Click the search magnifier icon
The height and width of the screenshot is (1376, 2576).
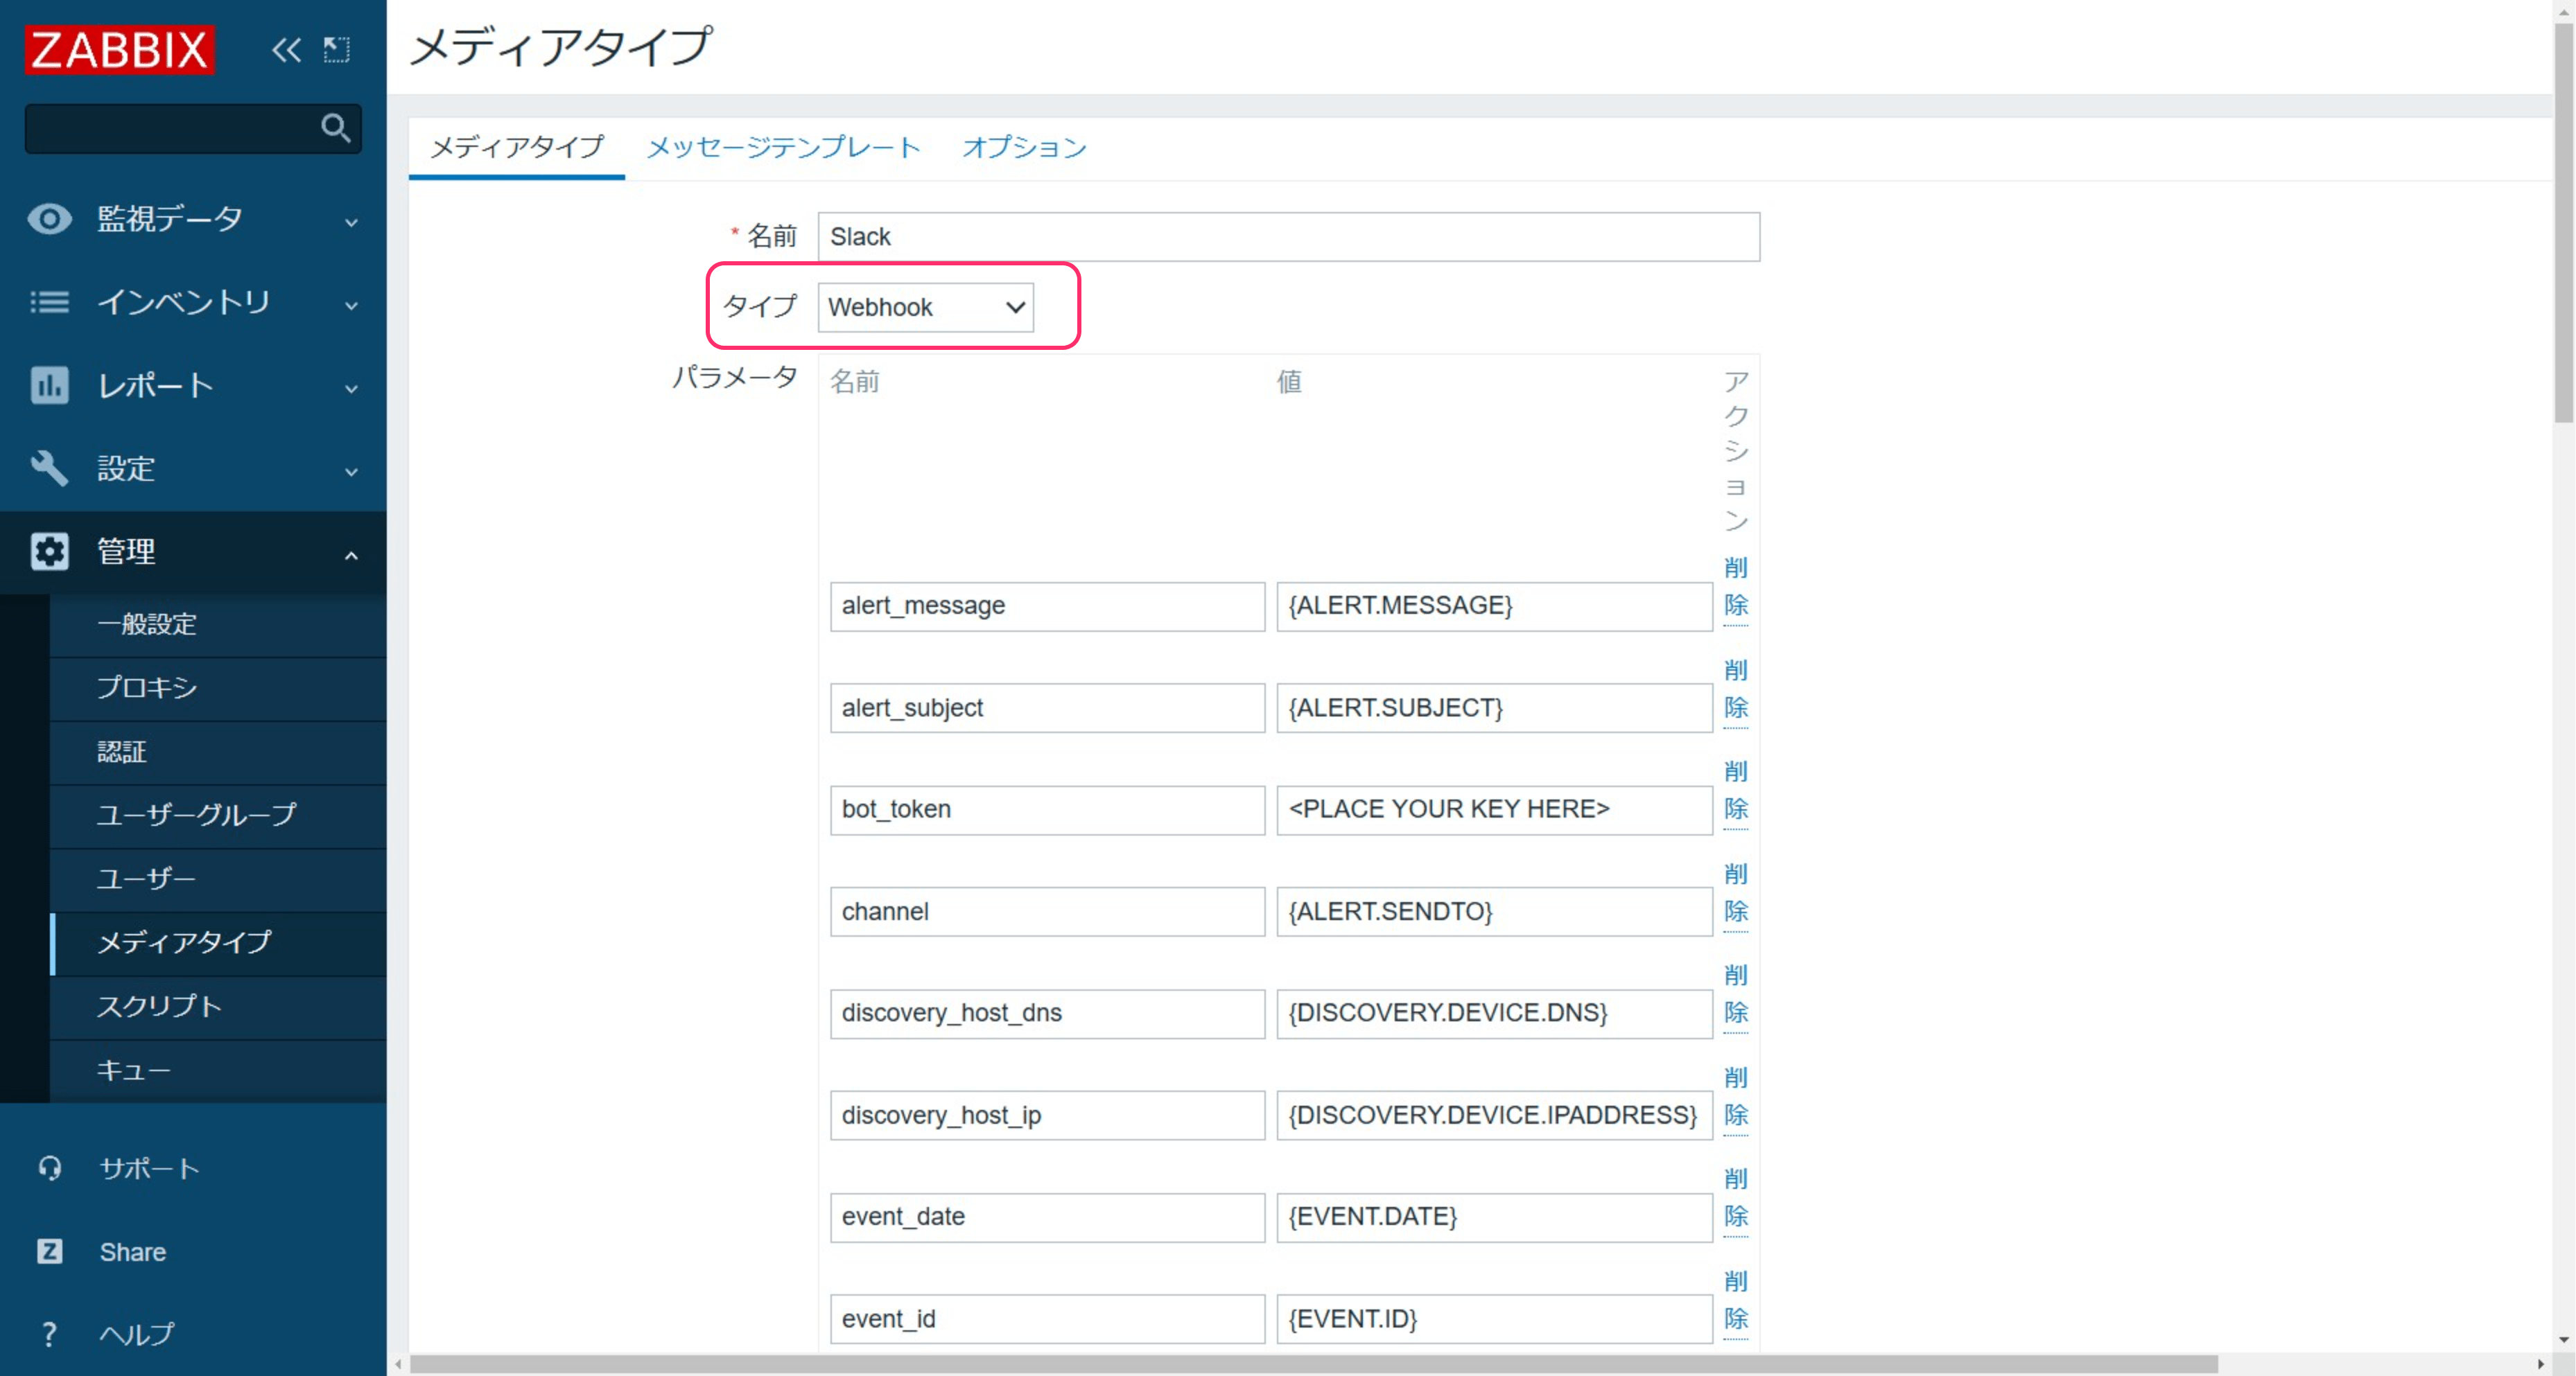point(335,128)
